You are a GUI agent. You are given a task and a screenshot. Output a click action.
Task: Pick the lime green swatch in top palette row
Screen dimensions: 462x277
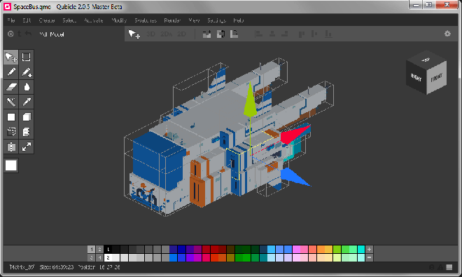pos(337,250)
